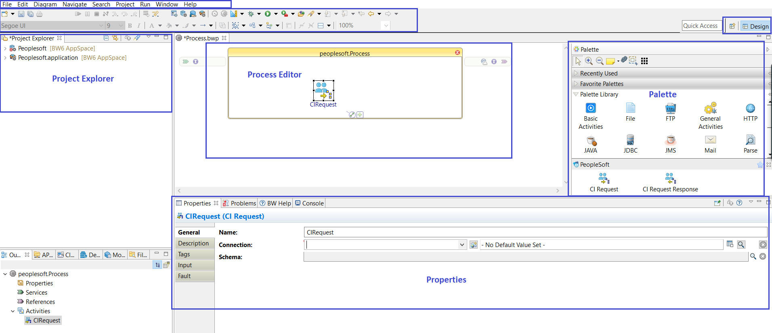The width and height of the screenshot is (772, 333).
Task: Select Services in the Outline tree
Action: [32, 293]
